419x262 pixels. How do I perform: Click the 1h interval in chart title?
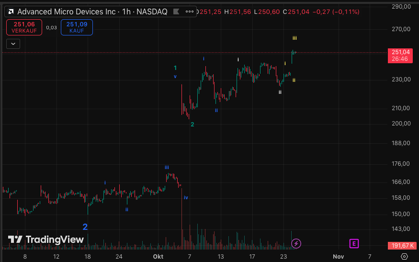(126, 11)
